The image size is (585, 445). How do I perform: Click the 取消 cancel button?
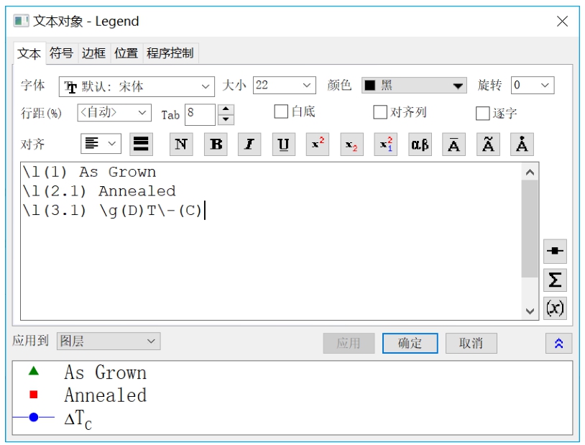471,343
